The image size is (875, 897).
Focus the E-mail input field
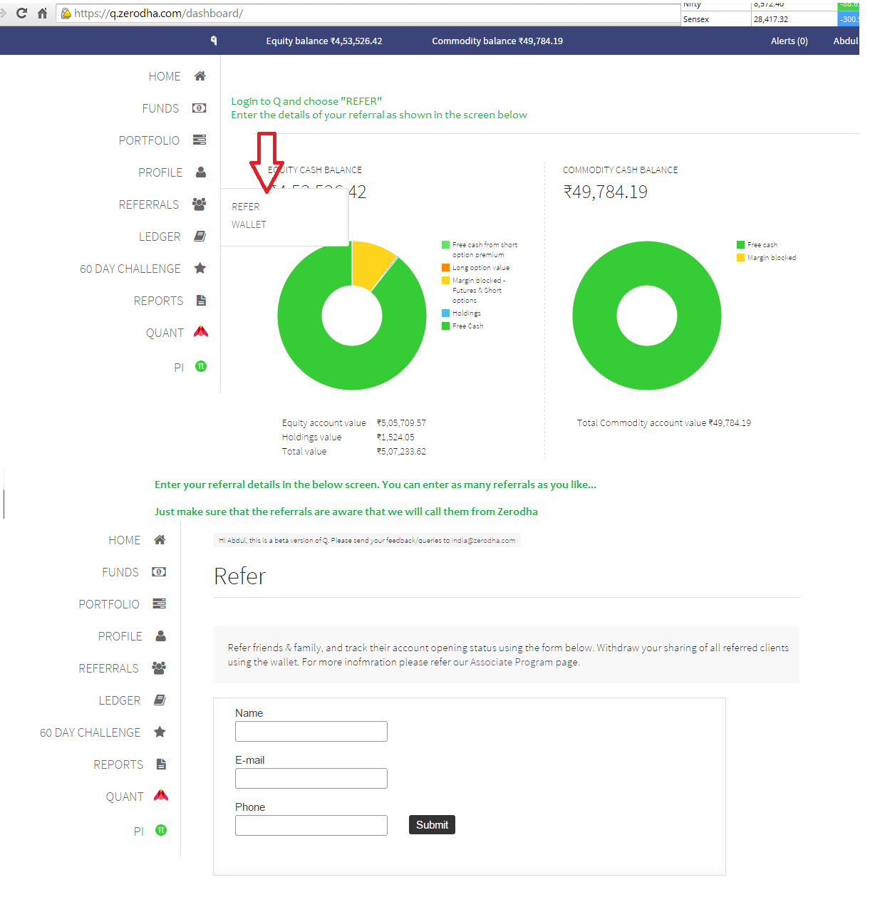[x=311, y=778]
